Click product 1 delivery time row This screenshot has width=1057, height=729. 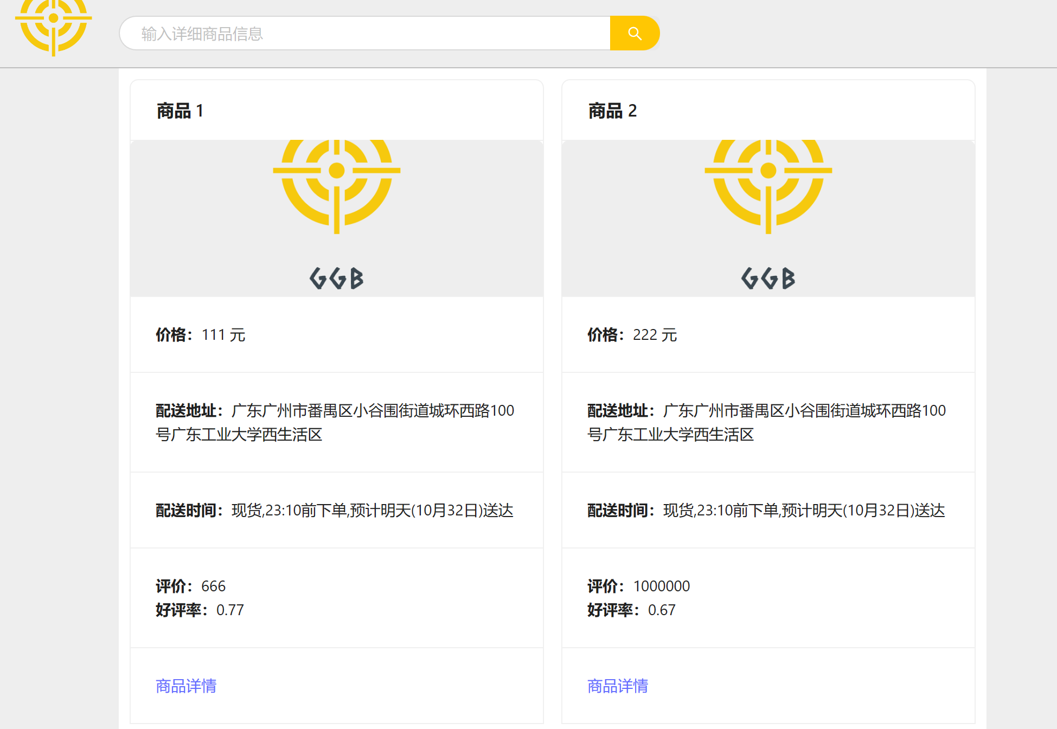335,510
